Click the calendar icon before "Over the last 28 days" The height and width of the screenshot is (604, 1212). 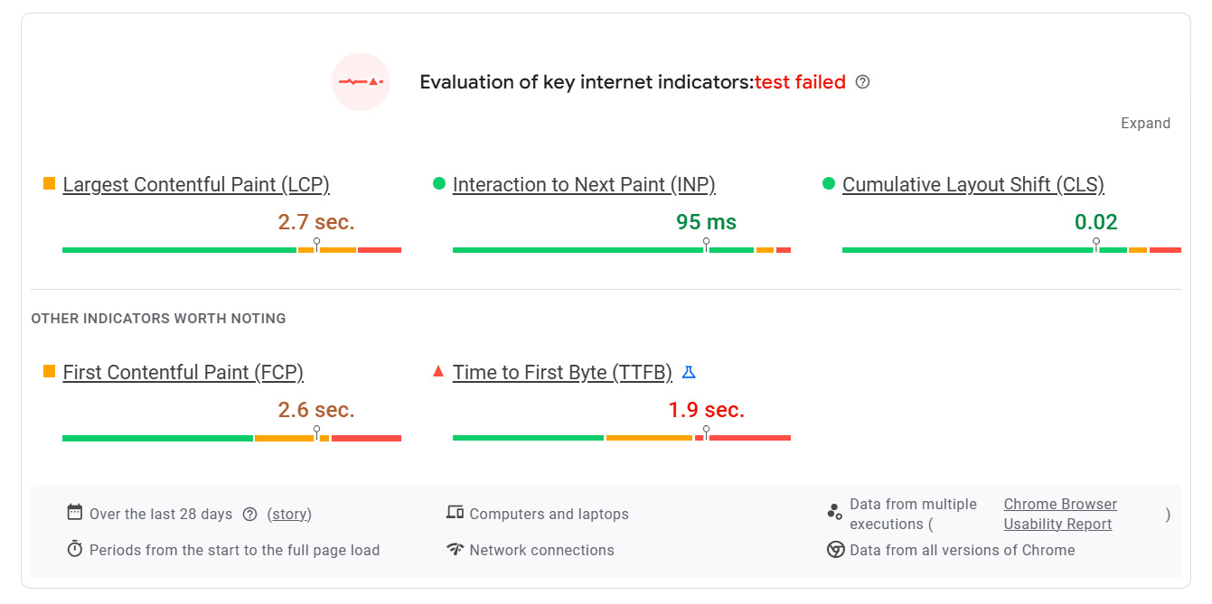[74, 511]
